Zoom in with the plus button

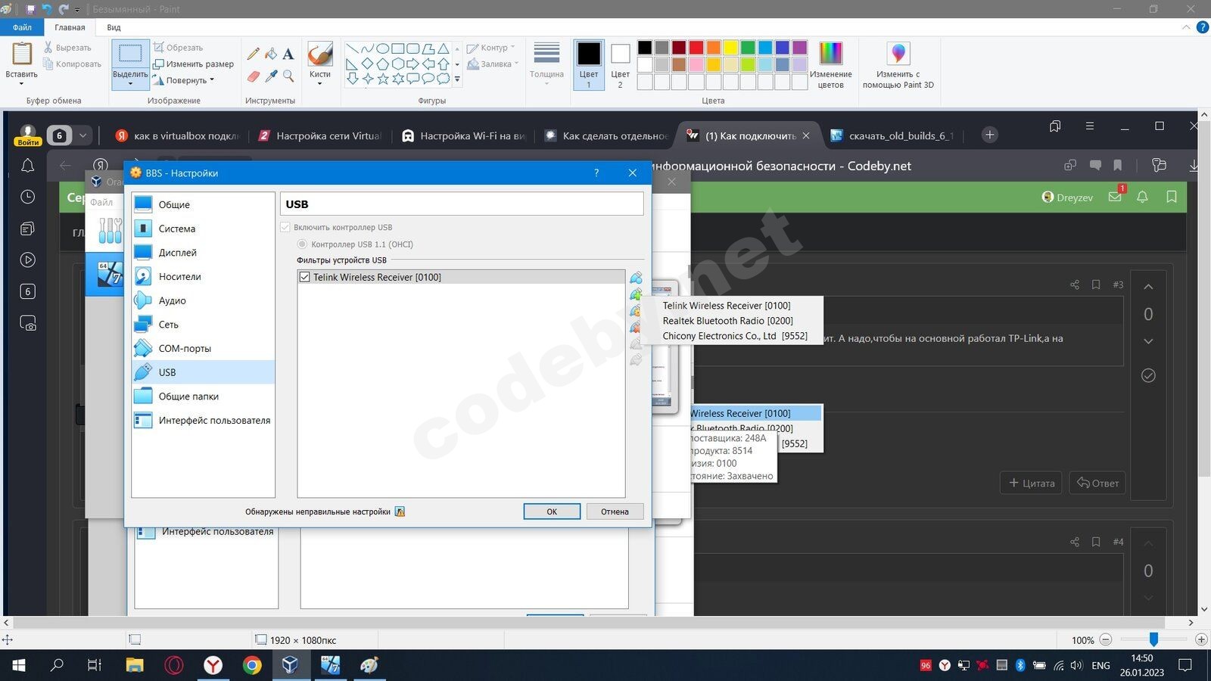[1201, 640]
